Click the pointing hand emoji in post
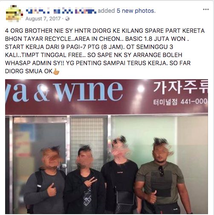Image resolution: width=214 pixels, height=215 pixels. (56, 72)
